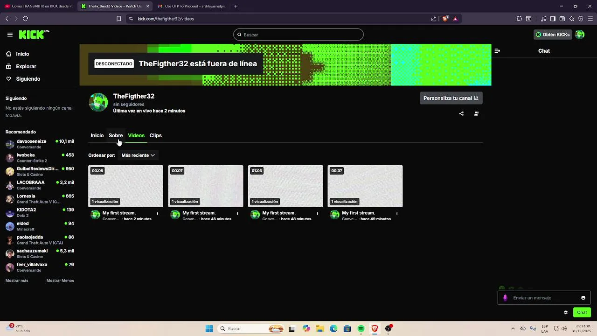
Task: Click the share channel icon under Personaliza
Action: [x=461, y=113]
